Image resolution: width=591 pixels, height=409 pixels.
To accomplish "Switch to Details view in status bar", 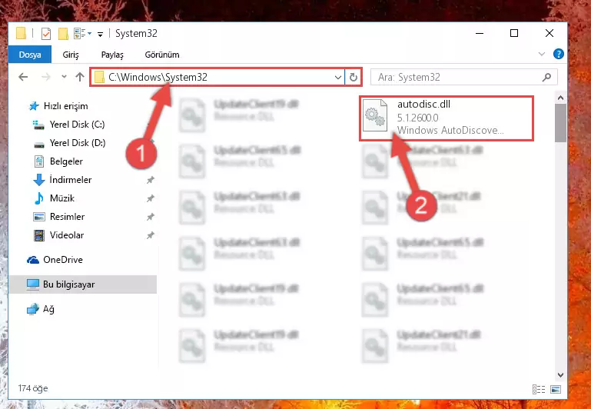I will click(x=539, y=389).
